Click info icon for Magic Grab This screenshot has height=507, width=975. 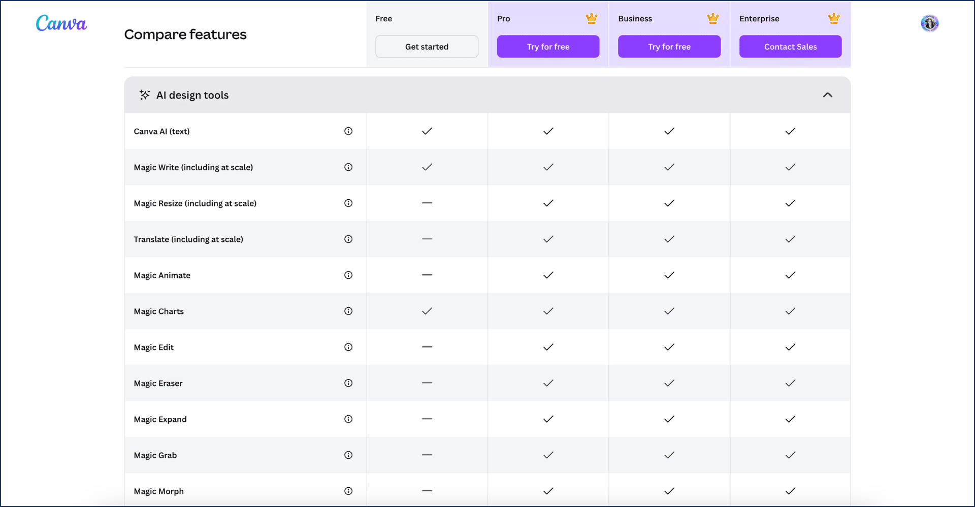348,455
